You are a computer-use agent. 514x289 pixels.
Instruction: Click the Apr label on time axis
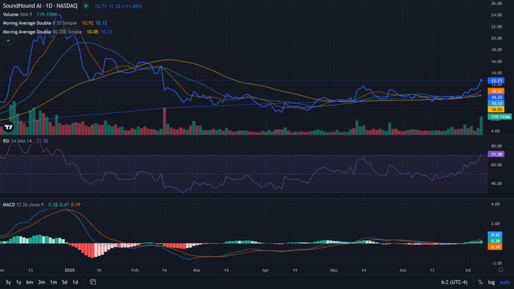coord(265,270)
